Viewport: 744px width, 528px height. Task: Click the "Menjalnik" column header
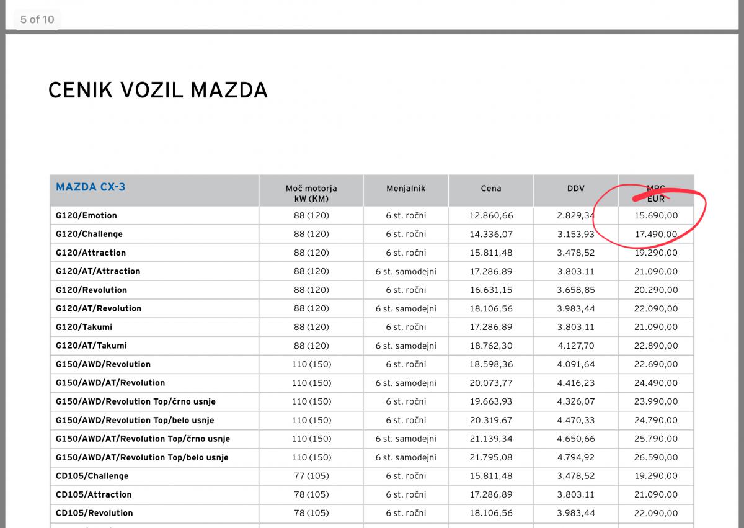406,188
